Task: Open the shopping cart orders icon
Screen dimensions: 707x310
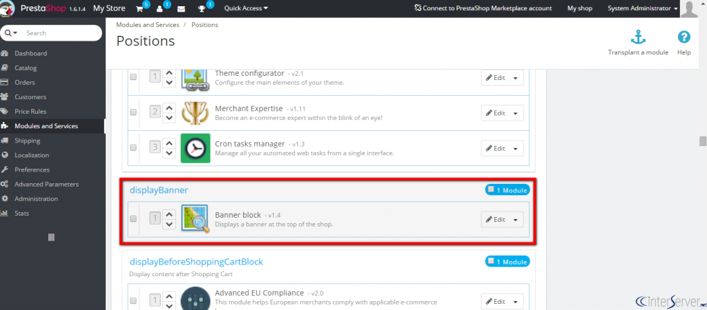Action: (x=139, y=8)
